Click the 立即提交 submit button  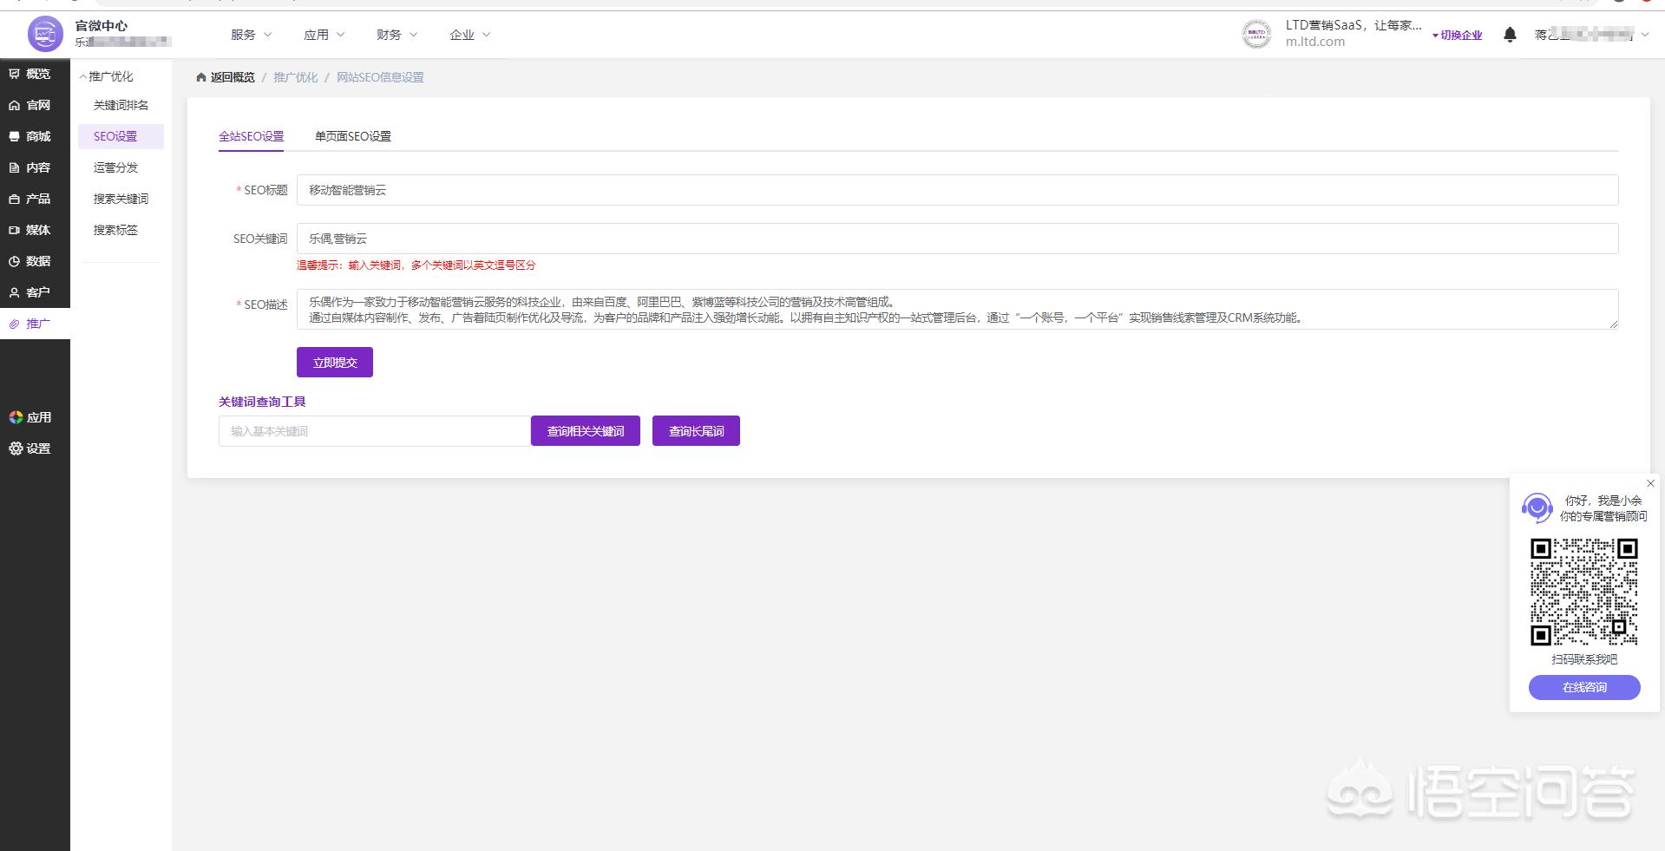pos(334,362)
